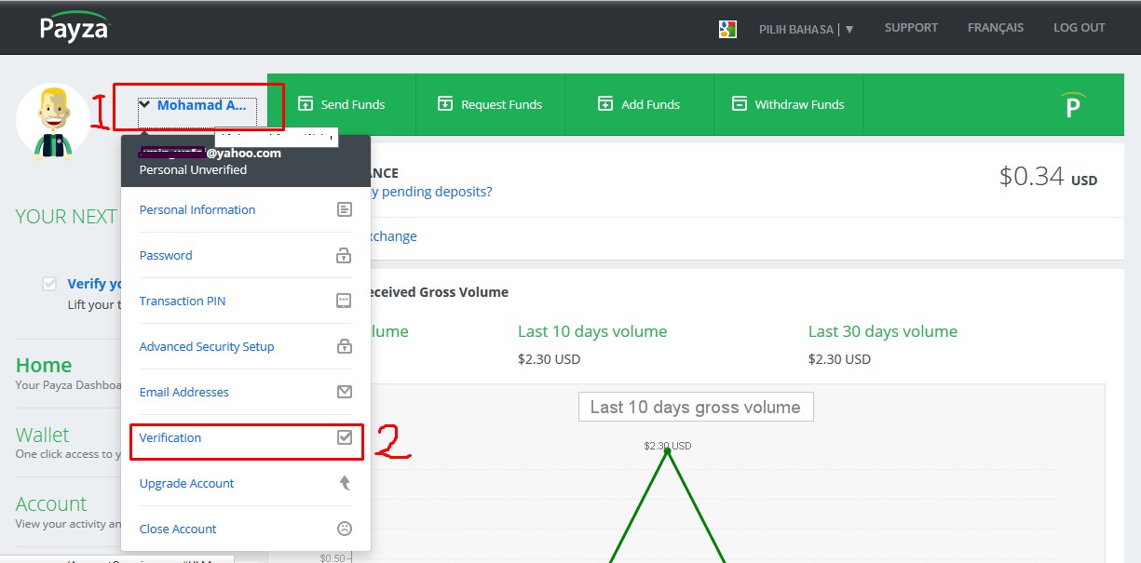Click $2.30 USD under Last 30 days
1141x563 pixels.
click(x=840, y=359)
